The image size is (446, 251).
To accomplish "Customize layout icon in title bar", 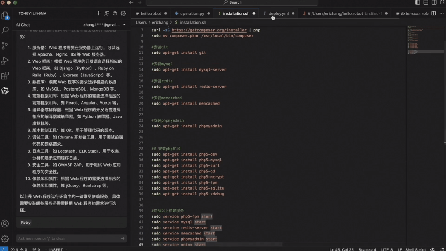I will pos(442,2).
